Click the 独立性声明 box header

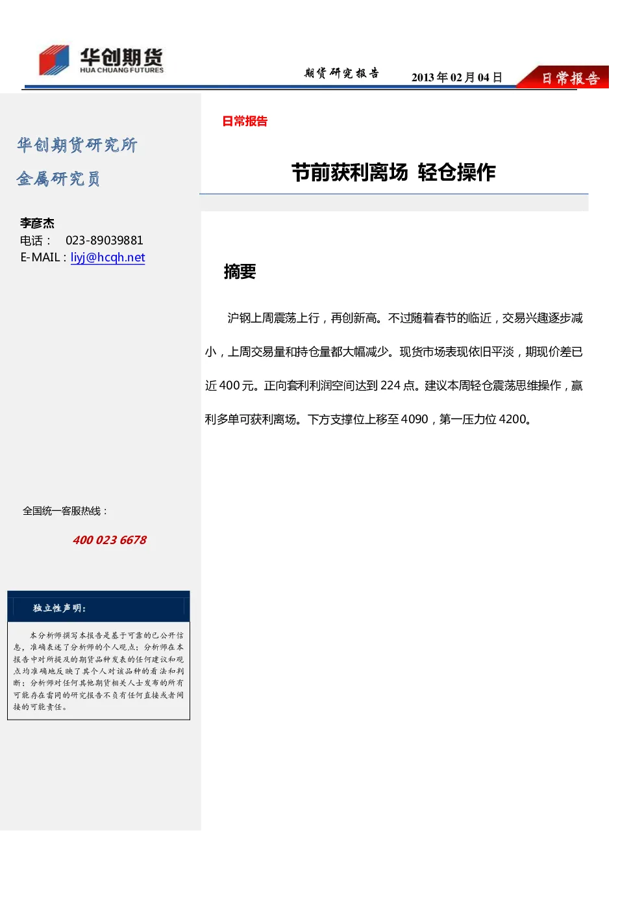pyautogui.click(x=99, y=608)
